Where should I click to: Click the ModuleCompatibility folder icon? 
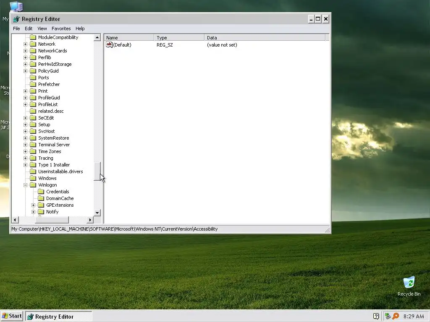click(x=33, y=37)
